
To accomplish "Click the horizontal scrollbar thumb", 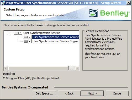I will (x=38, y=68).
